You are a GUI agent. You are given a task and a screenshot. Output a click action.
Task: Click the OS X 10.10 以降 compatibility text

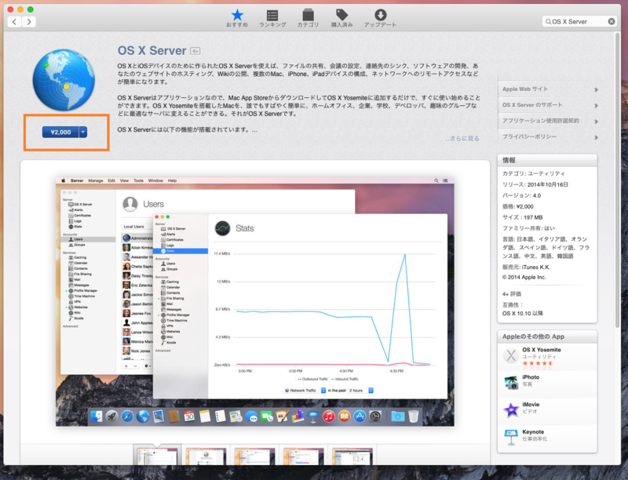coord(523,314)
